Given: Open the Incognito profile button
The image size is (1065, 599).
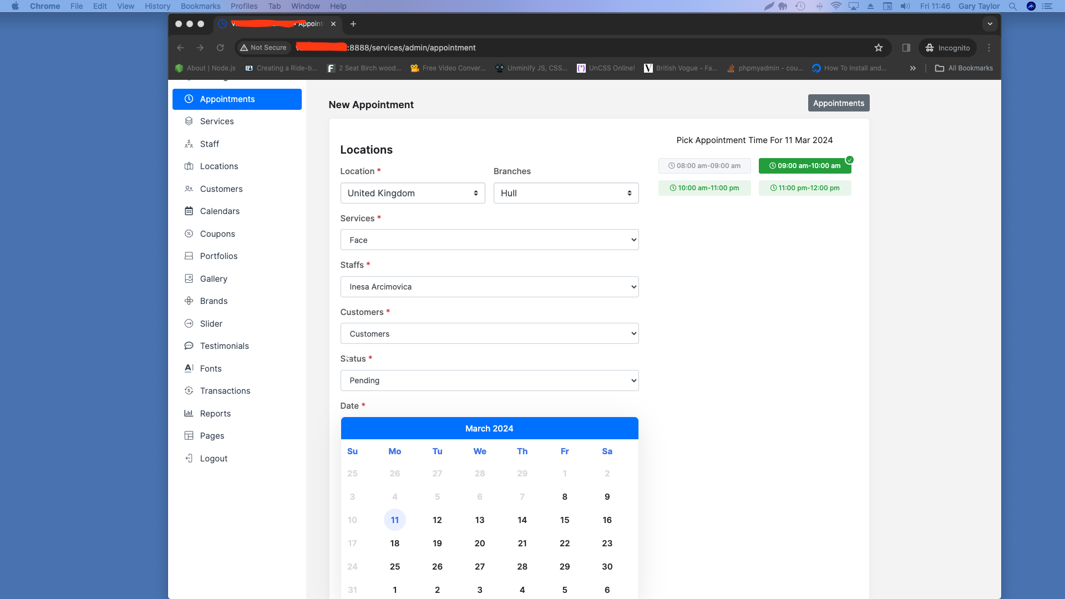Looking at the screenshot, I should pos(948,48).
